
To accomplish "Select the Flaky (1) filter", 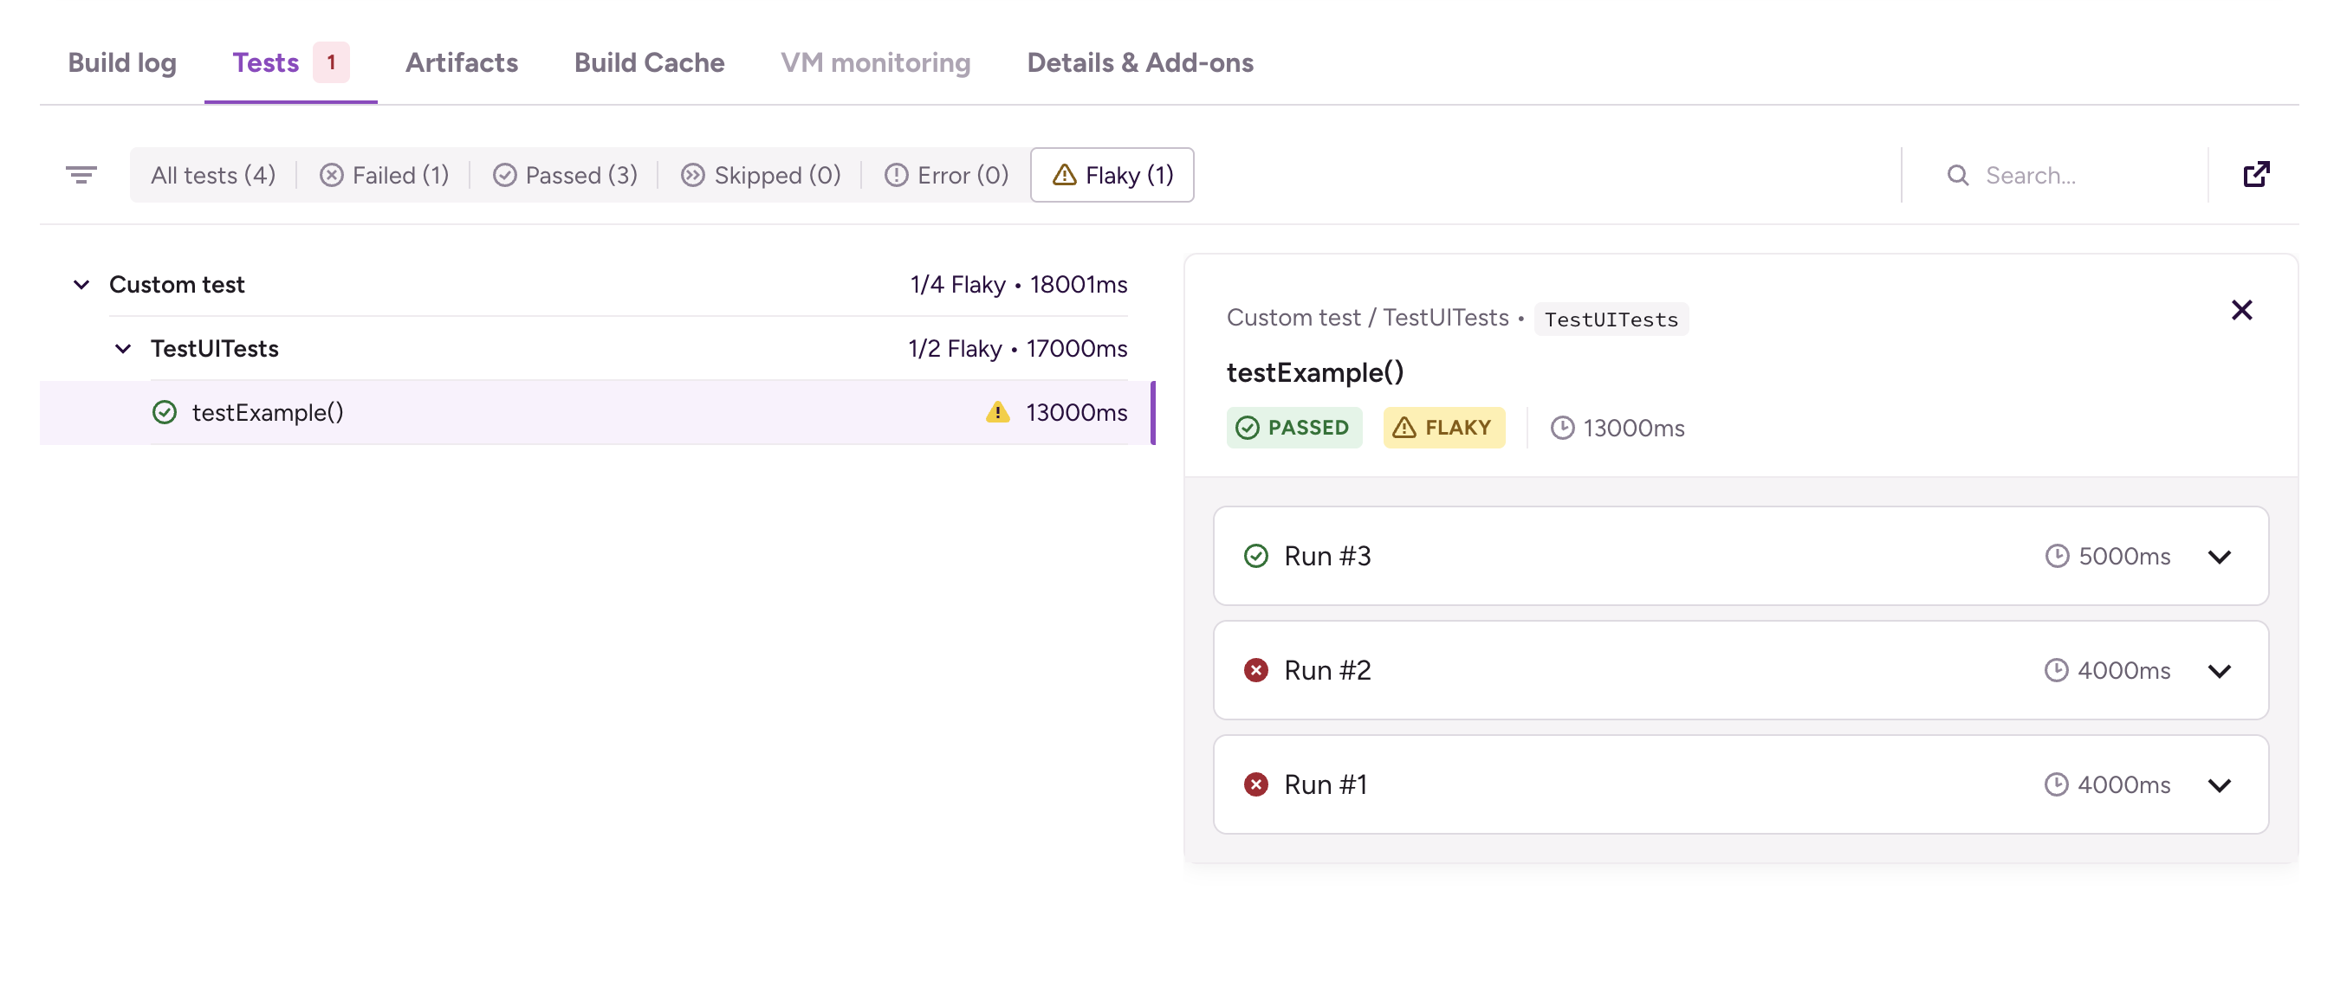I will [1112, 176].
